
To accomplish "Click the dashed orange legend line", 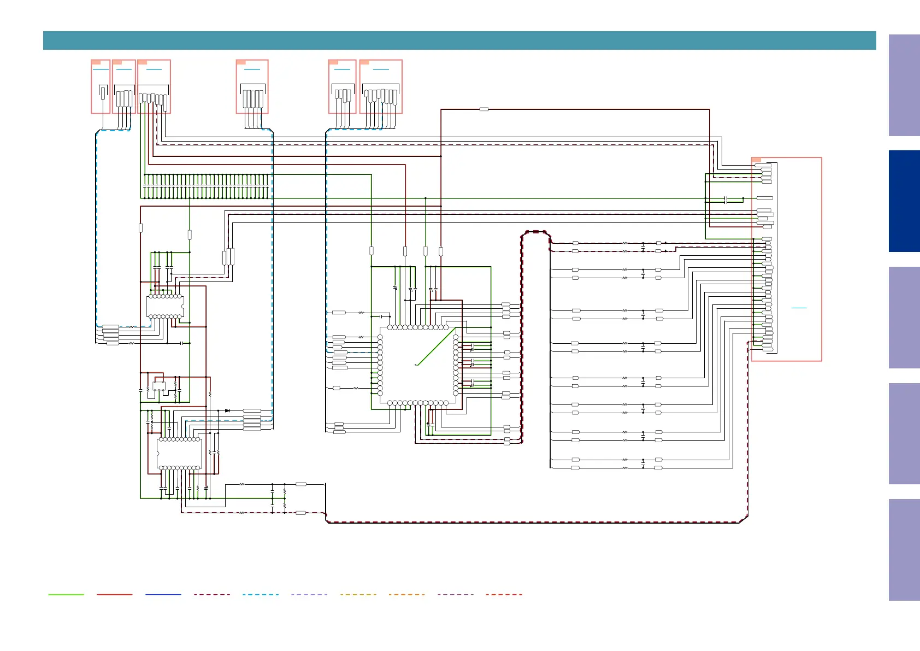I will pos(407,595).
